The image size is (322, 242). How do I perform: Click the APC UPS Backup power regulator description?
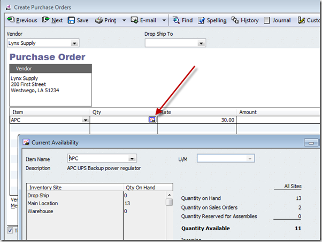pyautogui.click(x=104, y=168)
